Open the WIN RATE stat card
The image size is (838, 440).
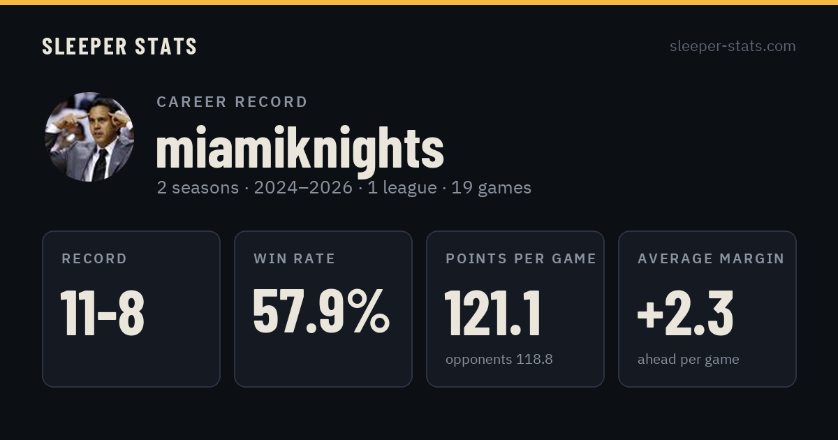click(x=323, y=309)
